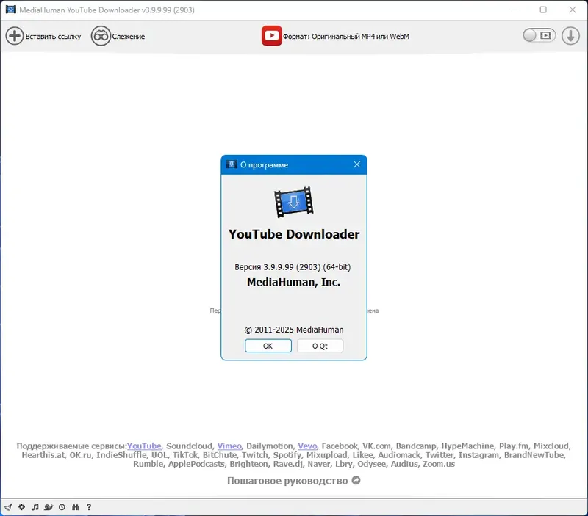Click the arrow icon beside Пошаговое руководство
This screenshot has width=588, height=516.
click(356, 480)
